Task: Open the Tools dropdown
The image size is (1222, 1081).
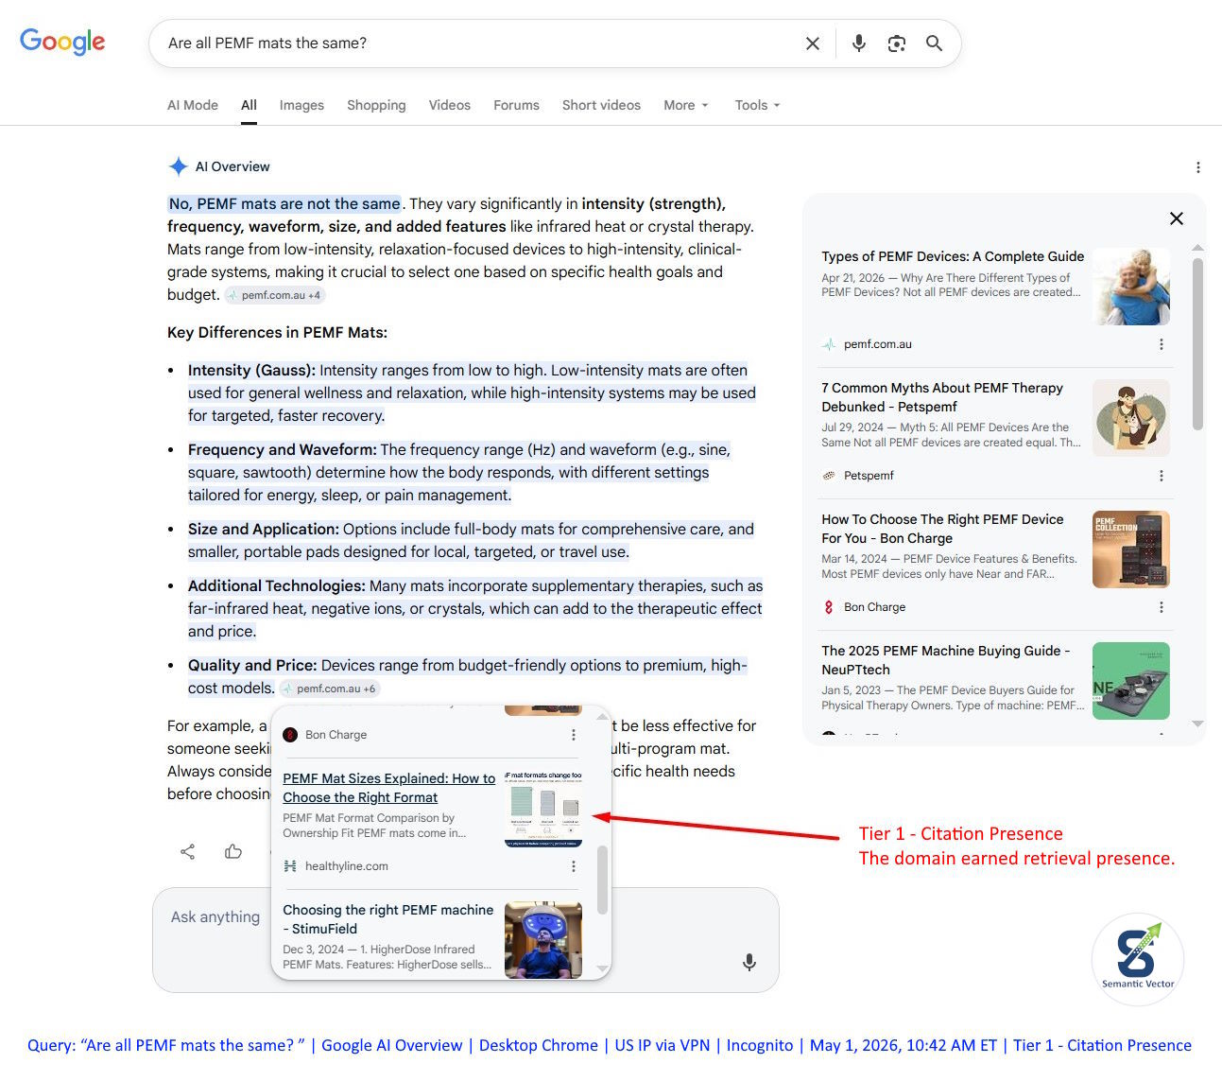Action: point(758,105)
